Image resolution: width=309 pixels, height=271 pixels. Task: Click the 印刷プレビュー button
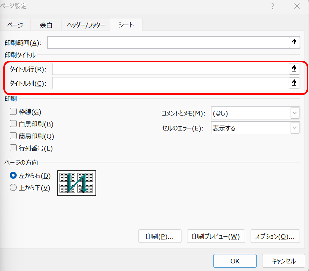(216, 236)
